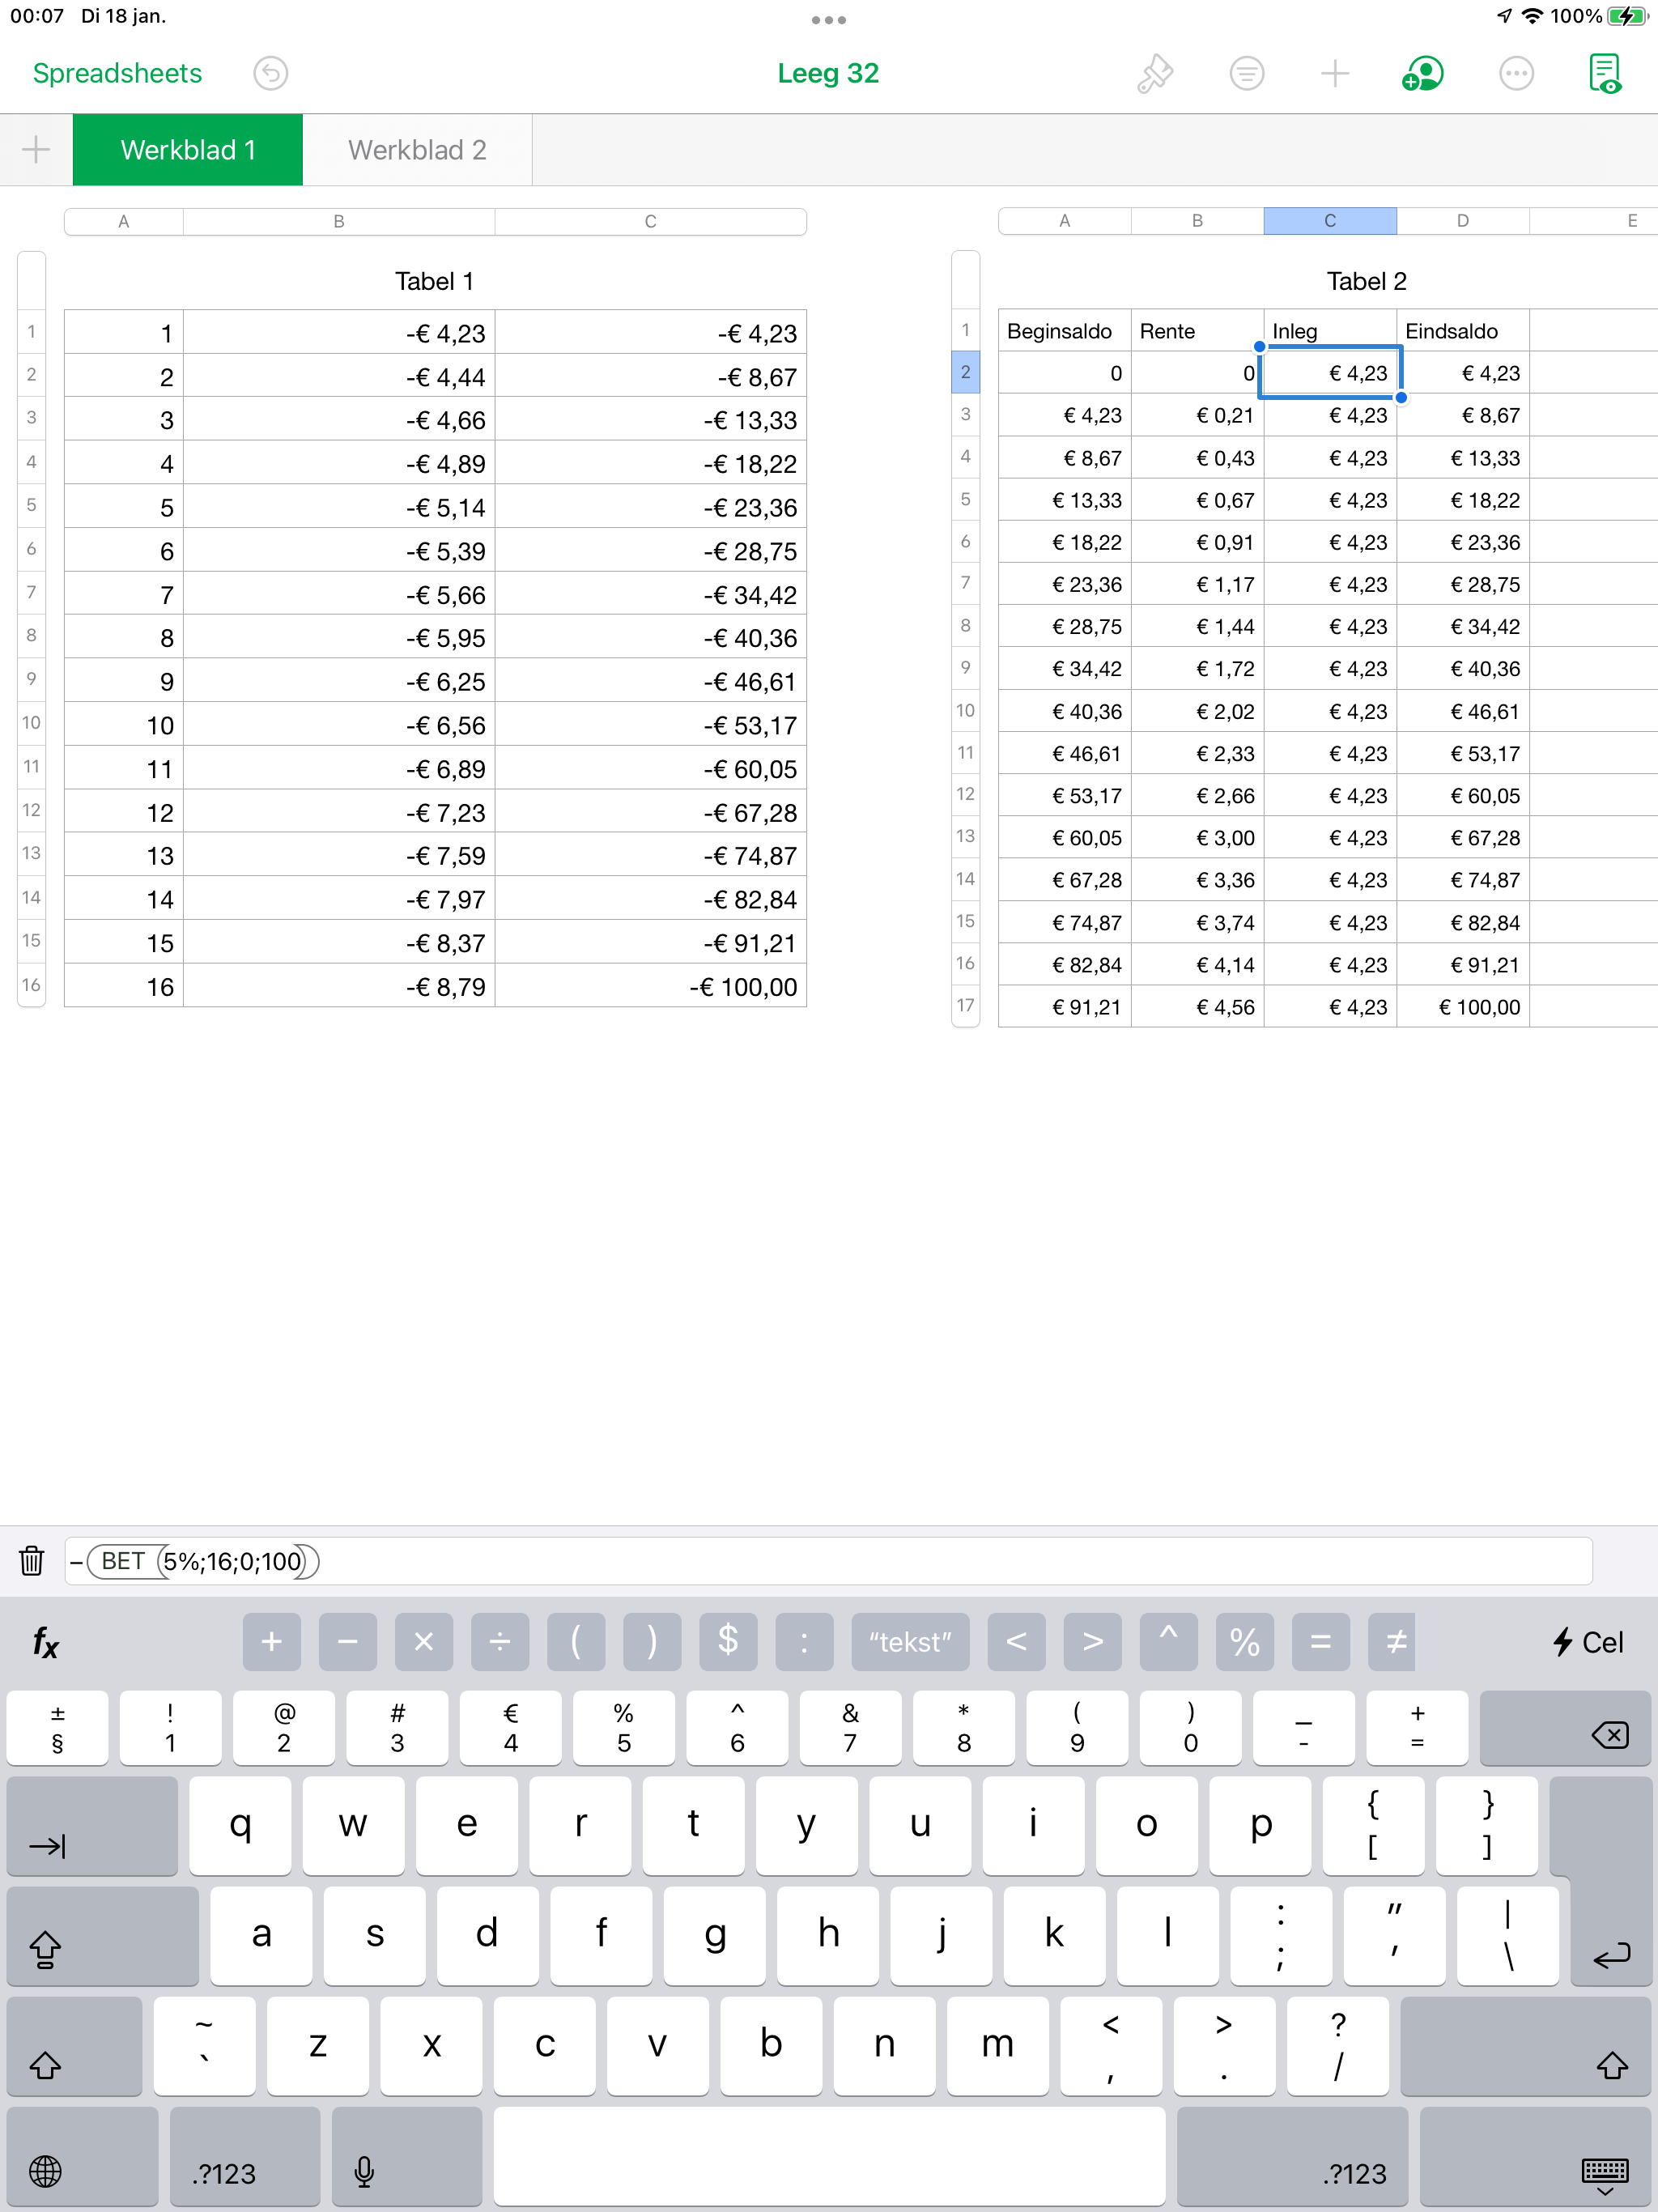Delete formula with trash icon

32,1561
